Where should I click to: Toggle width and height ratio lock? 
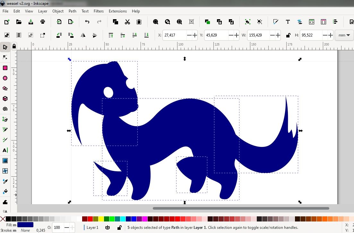click(x=288, y=35)
